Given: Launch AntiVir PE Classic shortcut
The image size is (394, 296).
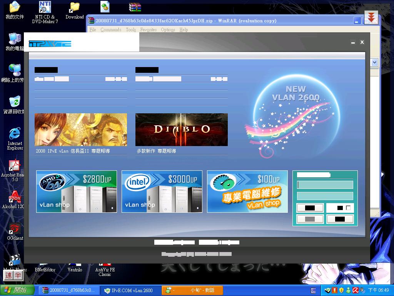Looking at the screenshot, I should click(105, 270).
